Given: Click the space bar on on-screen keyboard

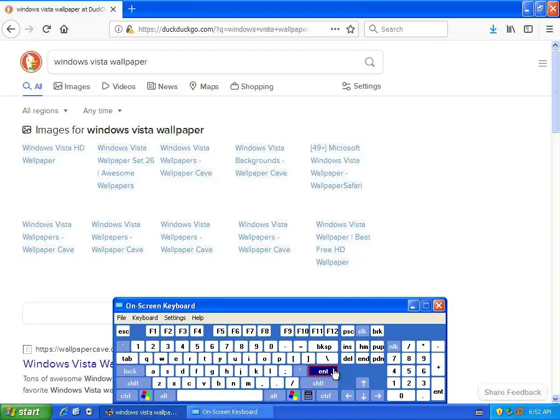Looking at the screenshot, I should (220, 396).
